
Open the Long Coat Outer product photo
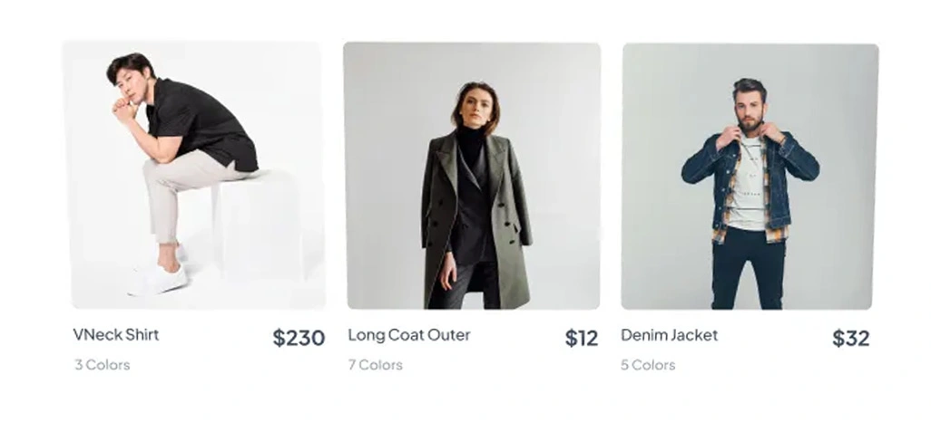coord(471,175)
